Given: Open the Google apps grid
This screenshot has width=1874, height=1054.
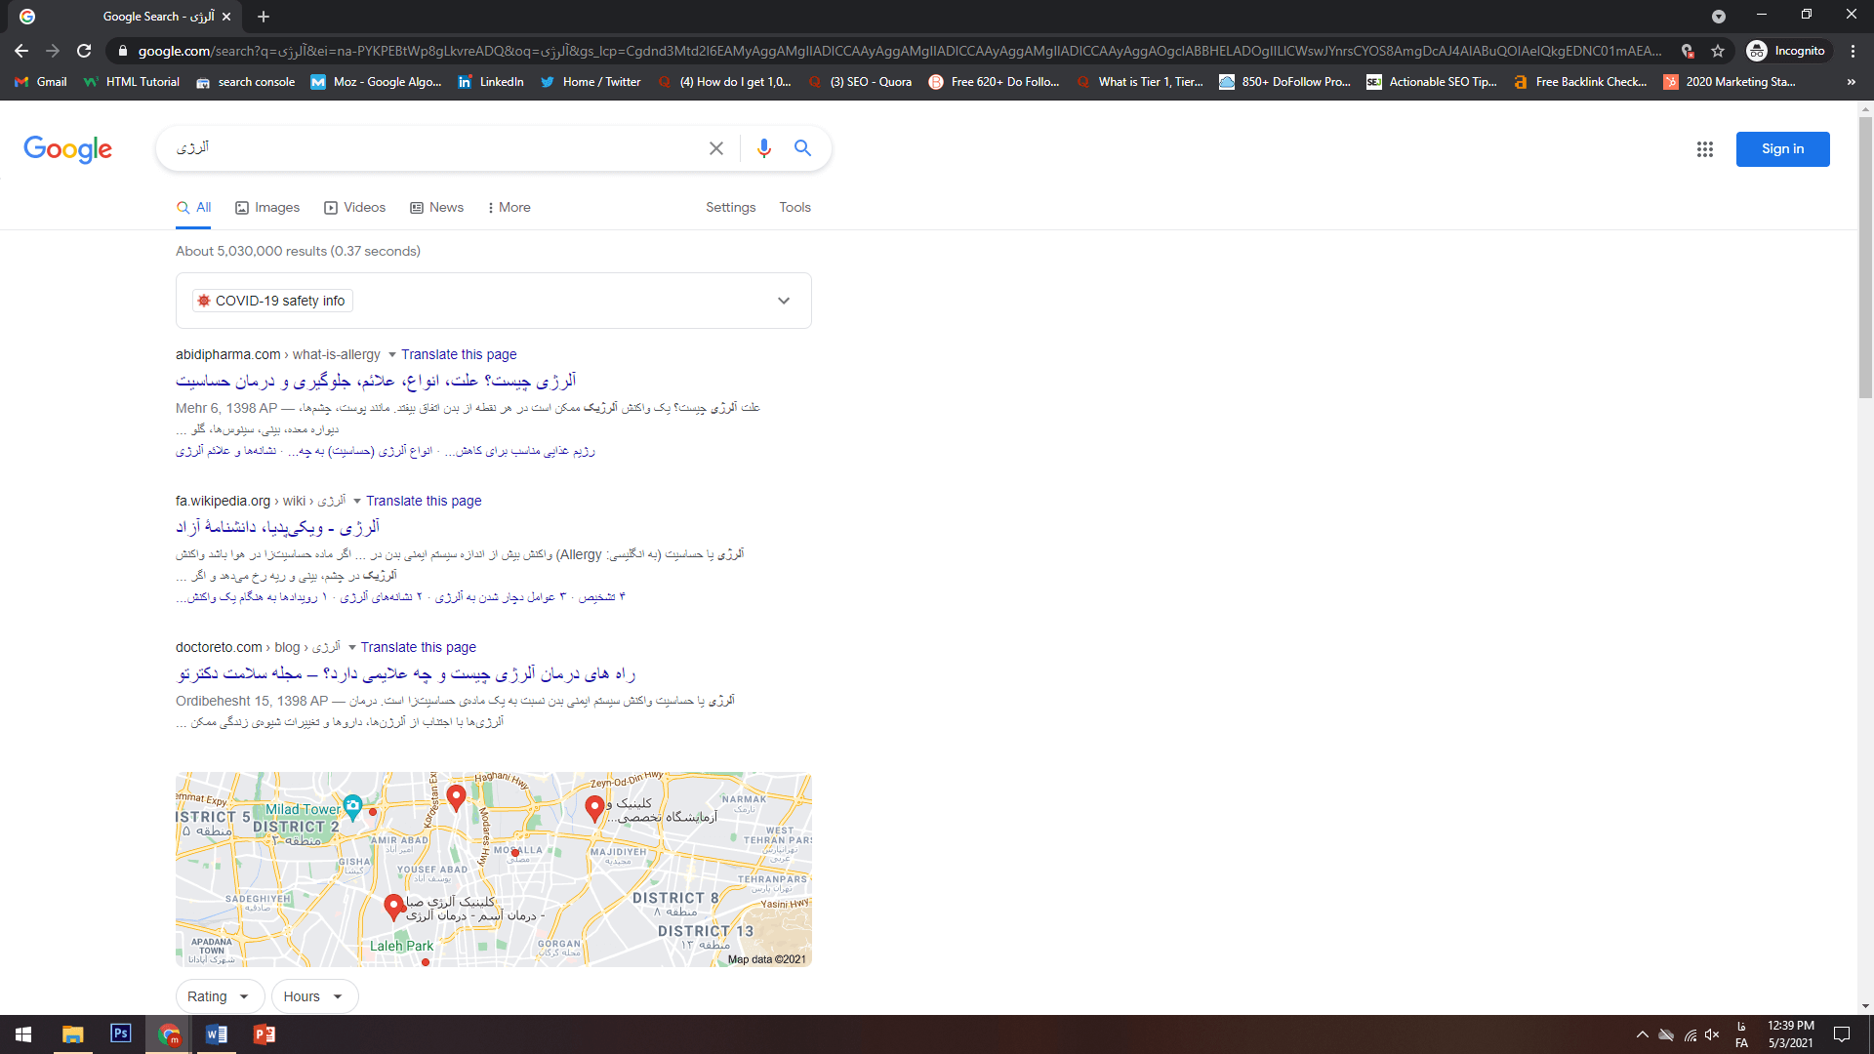Looking at the screenshot, I should coord(1705,149).
